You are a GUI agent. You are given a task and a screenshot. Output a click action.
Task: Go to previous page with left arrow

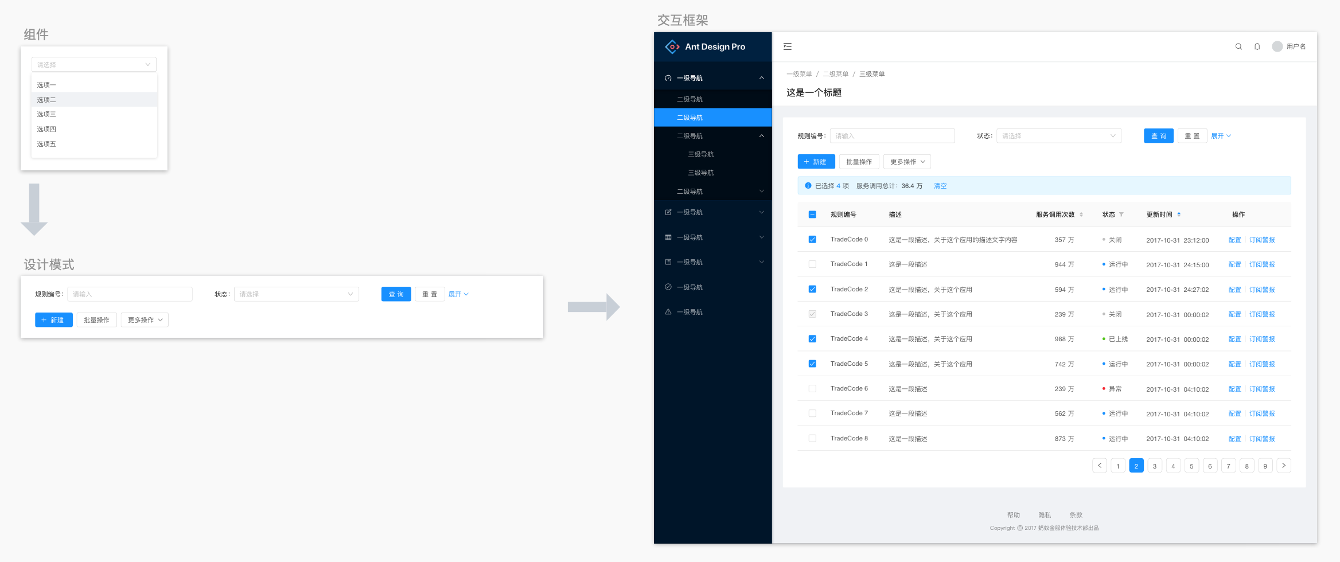[1100, 466]
